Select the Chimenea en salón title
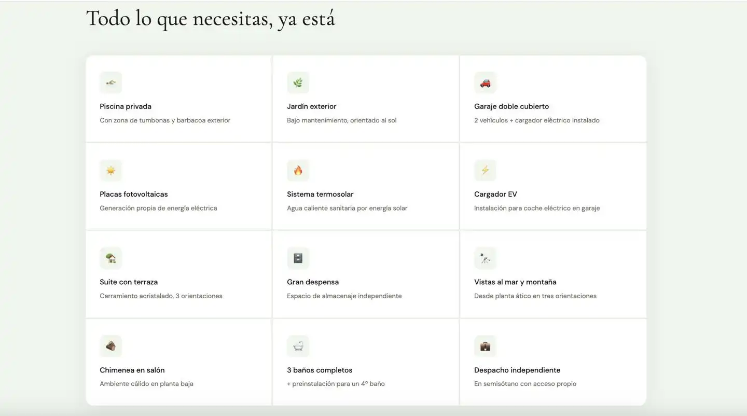 [132, 370]
